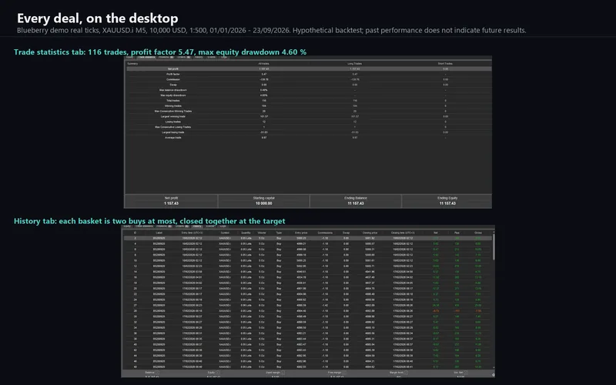The height and width of the screenshot is (385, 616).
Task: Select Max Consecutive Losing Trades row
Action: click(309, 127)
